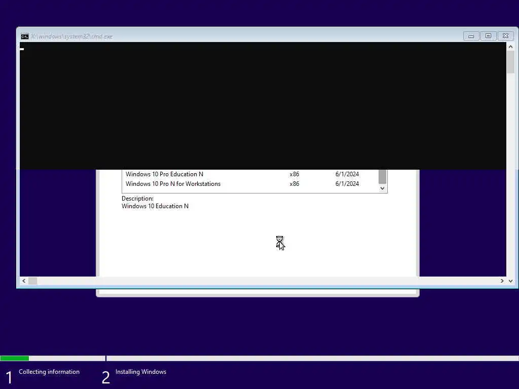Click the cmd.exe title bar icon
Viewport: 519px width, 389px height.
(24, 36)
